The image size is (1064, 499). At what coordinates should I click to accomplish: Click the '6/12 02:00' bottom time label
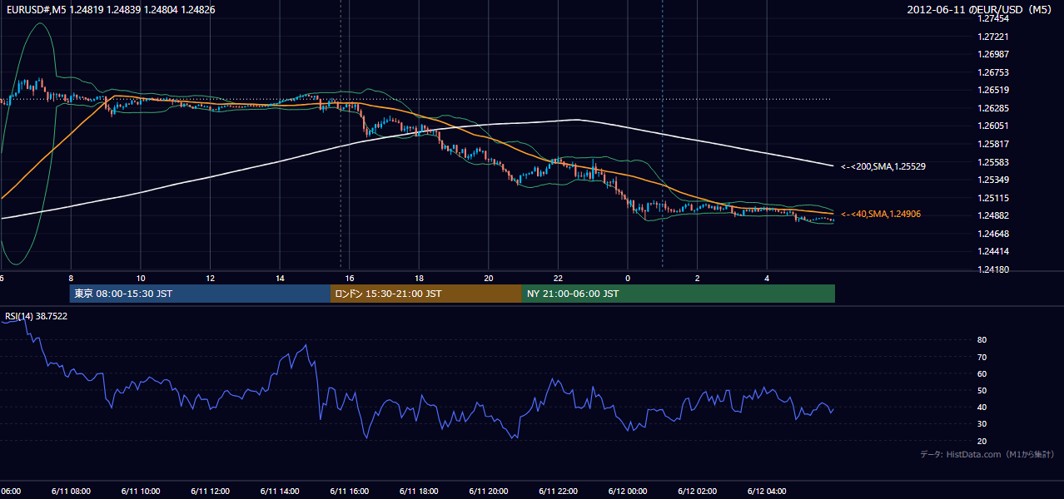[x=697, y=492]
